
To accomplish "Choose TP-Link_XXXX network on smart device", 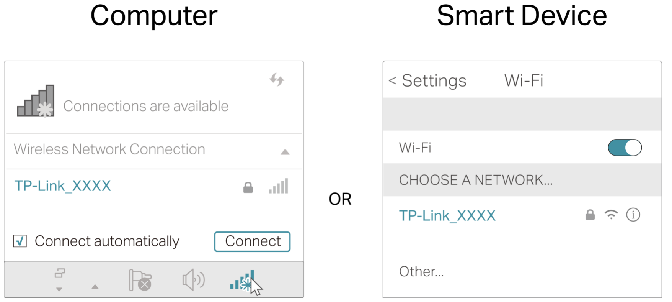I will click(x=447, y=216).
